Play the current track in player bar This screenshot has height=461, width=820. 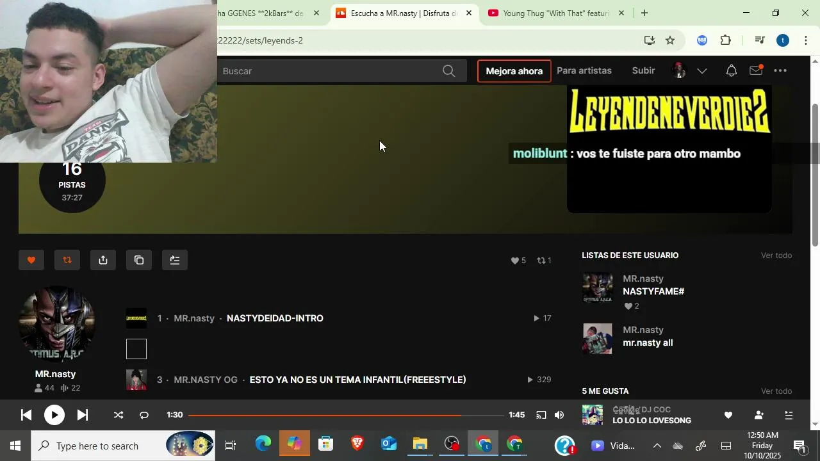(54, 415)
